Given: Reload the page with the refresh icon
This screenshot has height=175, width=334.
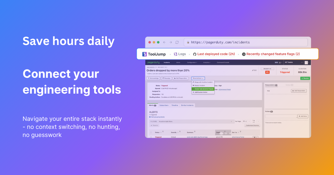Looking at the screenshot, I should 177,42.
